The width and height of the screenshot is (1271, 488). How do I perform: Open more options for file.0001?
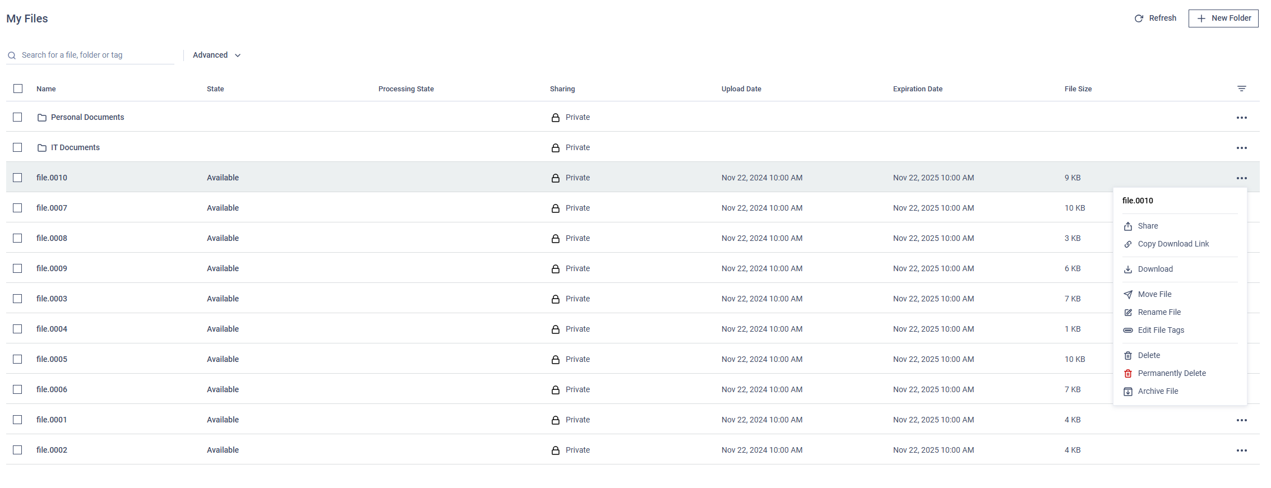[1242, 420]
